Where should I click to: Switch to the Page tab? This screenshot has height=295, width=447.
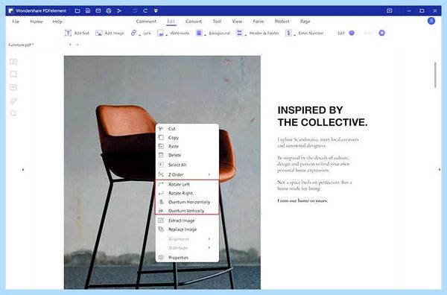tap(305, 22)
